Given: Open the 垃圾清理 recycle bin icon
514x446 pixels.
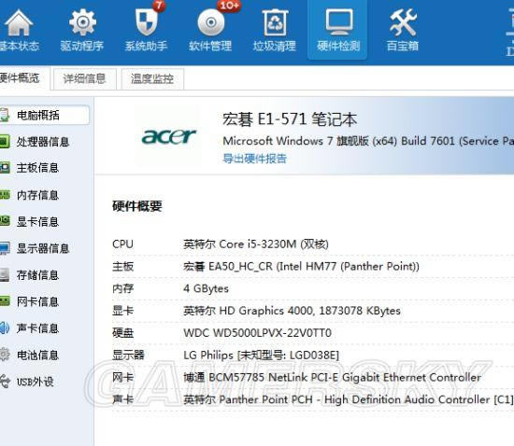Looking at the screenshot, I should pyautogui.click(x=275, y=22).
